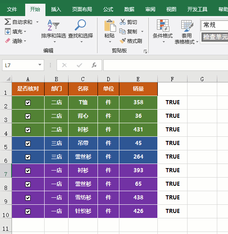Switch to the Page Layout (页面布局) tab

pyautogui.click(x=82, y=9)
